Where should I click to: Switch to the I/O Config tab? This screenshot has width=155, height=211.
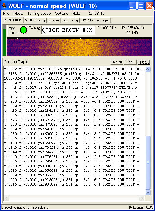[70, 20]
